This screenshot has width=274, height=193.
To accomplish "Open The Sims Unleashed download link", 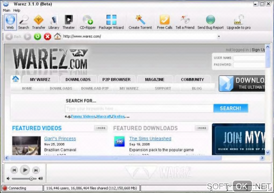I will pos(150,139).
